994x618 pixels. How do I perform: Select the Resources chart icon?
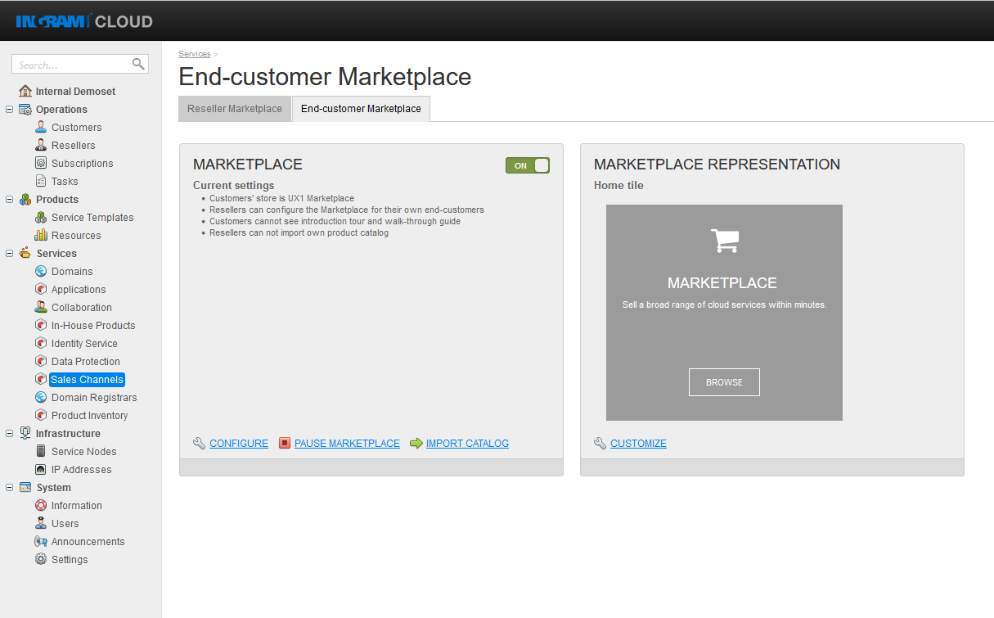point(39,235)
